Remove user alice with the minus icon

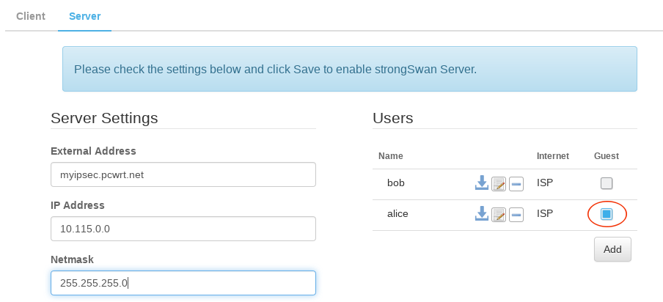(516, 215)
